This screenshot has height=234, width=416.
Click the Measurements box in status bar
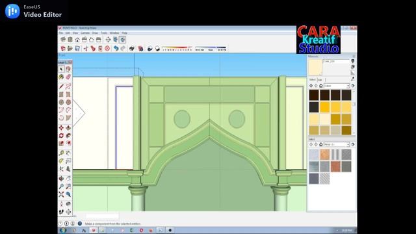(102, 216)
